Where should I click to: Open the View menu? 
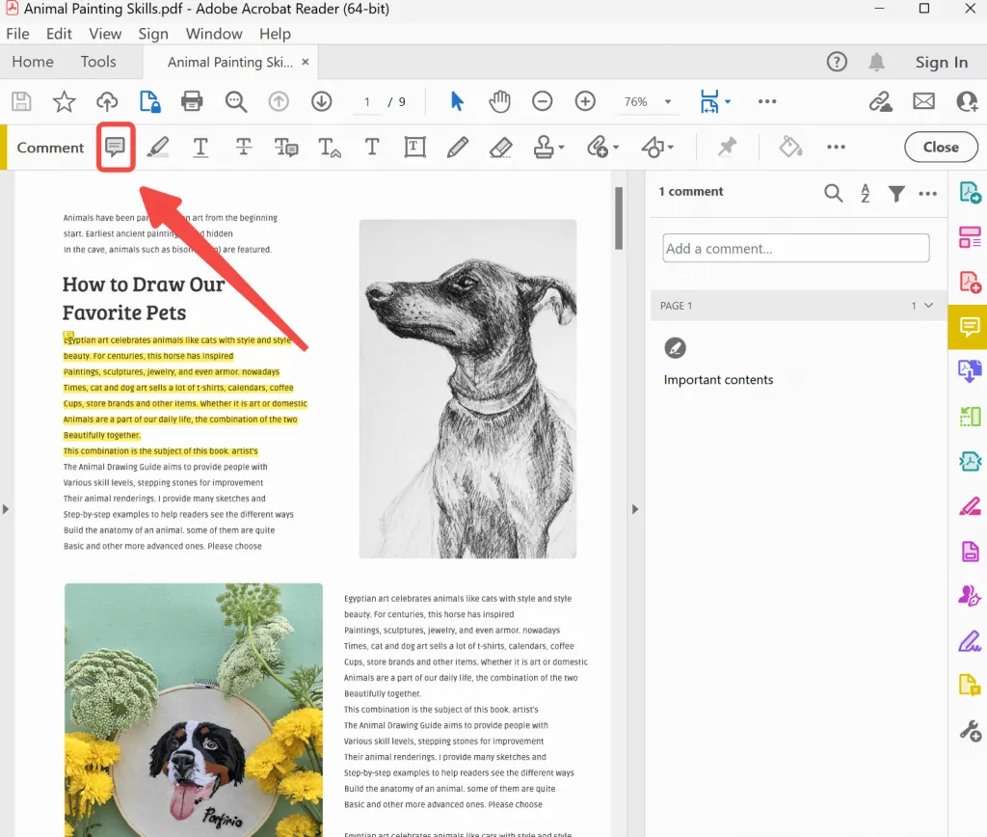[105, 33]
